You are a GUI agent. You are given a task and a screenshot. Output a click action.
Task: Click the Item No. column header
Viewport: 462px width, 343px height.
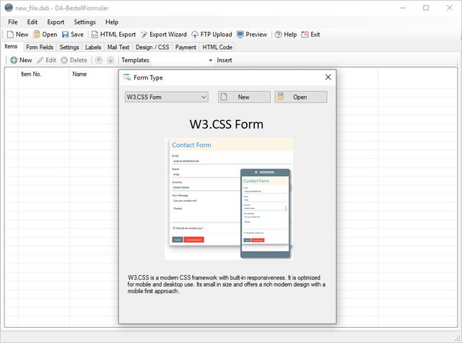pos(43,74)
